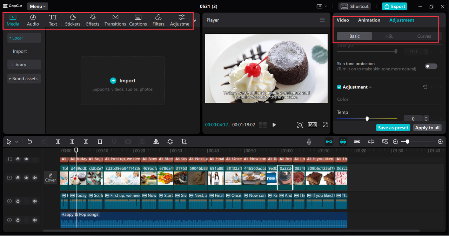This screenshot has width=449, height=236.
Task: Hide the main video track with eye icon
Action: click(x=26, y=178)
